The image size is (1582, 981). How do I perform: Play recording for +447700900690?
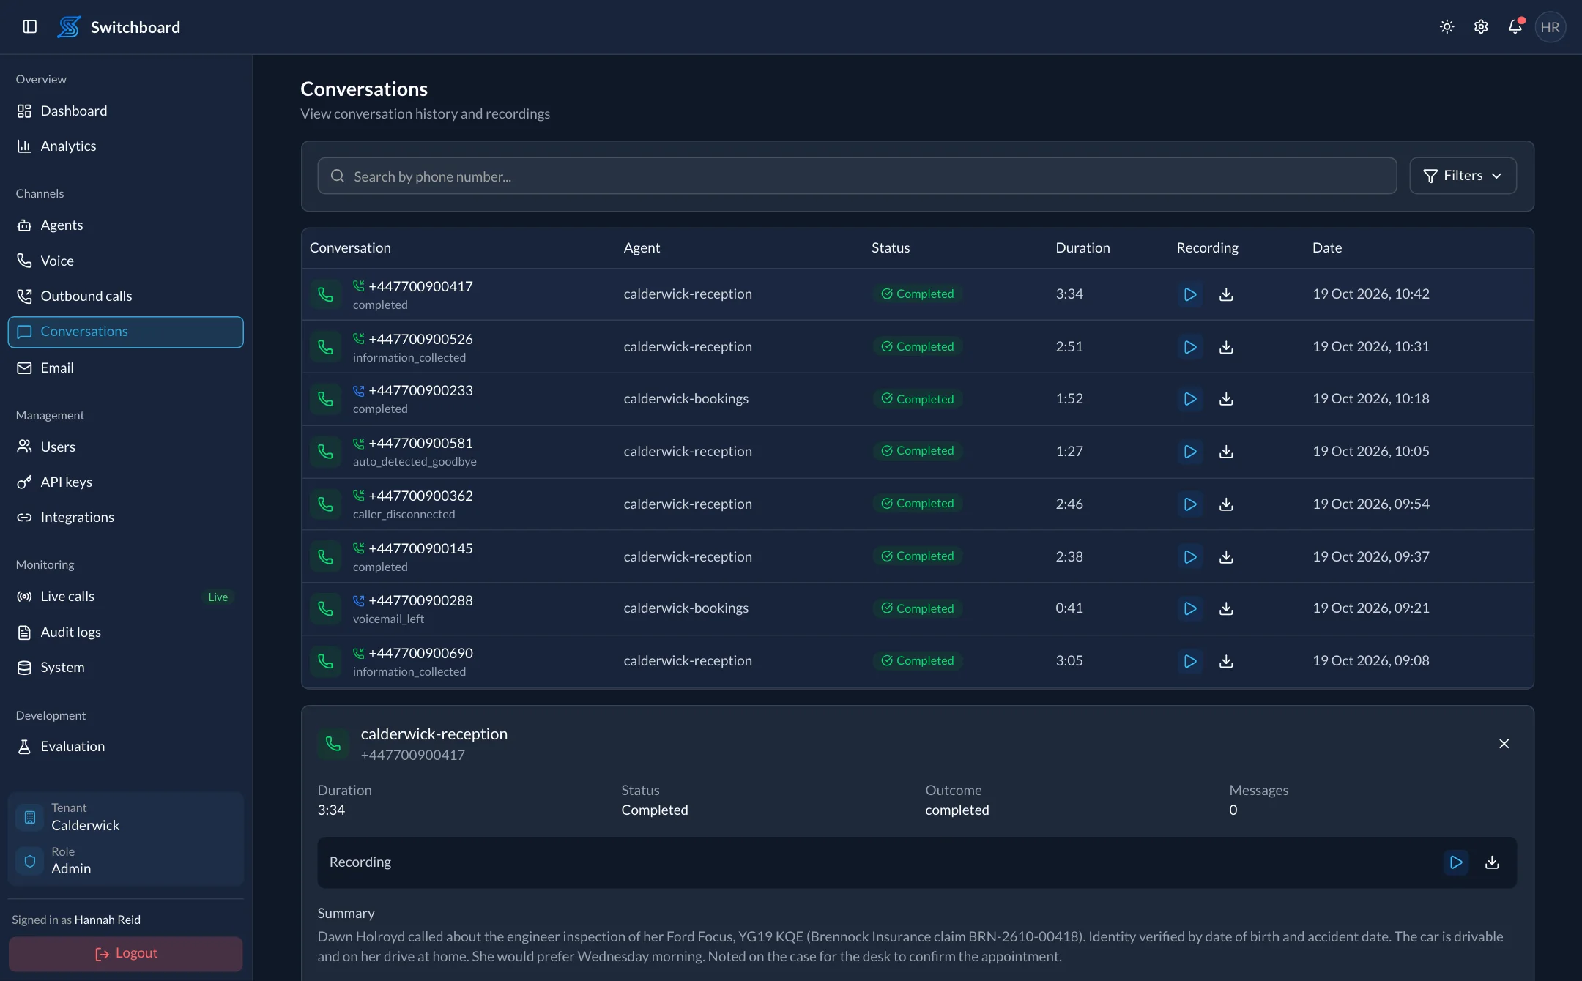point(1190,661)
